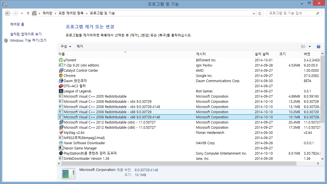Image resolution: width=327 pixels, height=184 pixels.
Task: Select the Nexon Game Manager icon
Action: click(61, 148)
